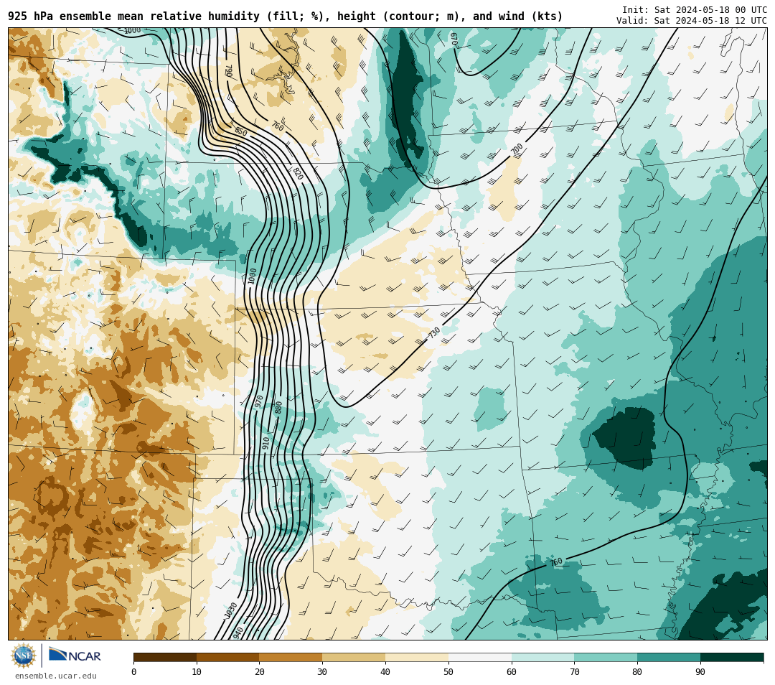Pick the 0–10% darkest brown colorbar swatch

165,657
